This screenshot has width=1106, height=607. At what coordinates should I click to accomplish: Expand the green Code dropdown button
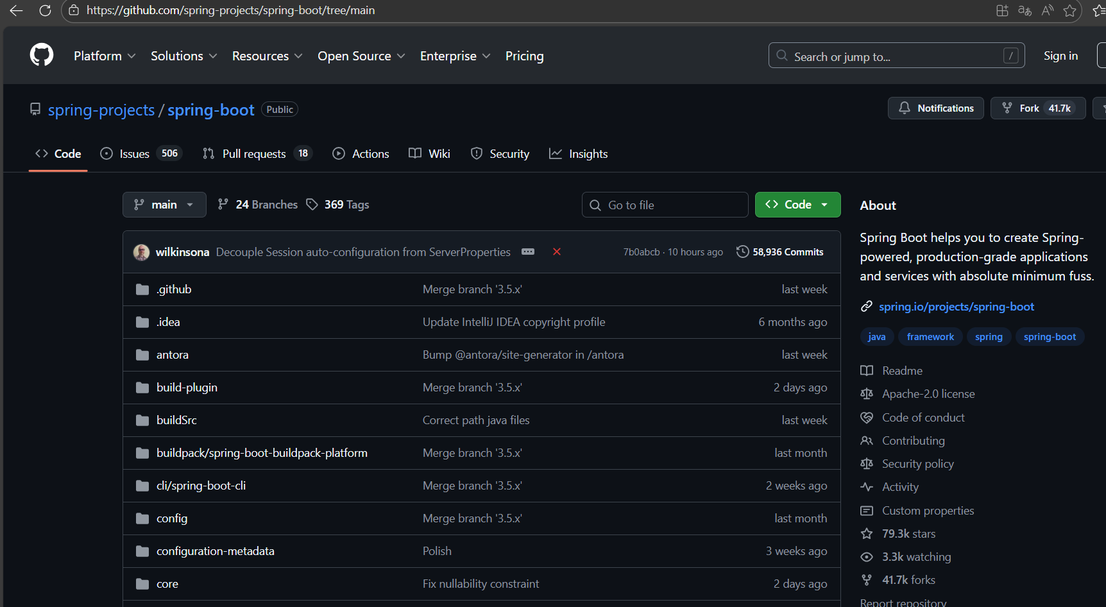click(x=797, y=205)
